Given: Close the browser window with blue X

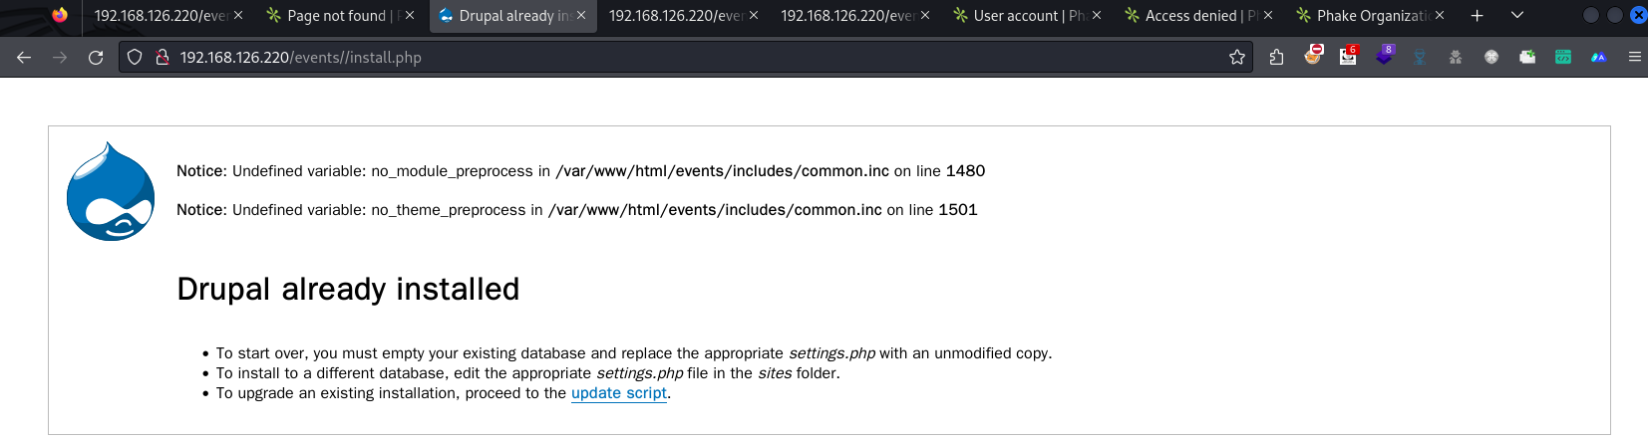Looking at the screenshot, I should click(x=1638, y=15).
